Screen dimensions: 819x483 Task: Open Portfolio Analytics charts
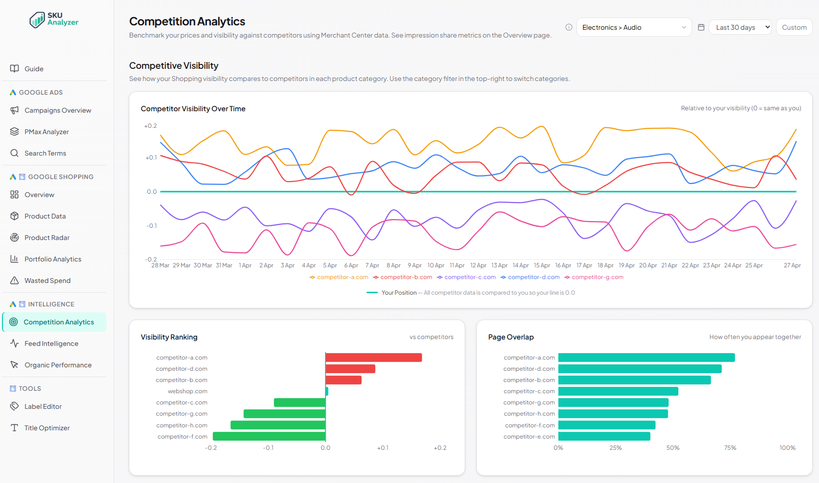[52, 259]
